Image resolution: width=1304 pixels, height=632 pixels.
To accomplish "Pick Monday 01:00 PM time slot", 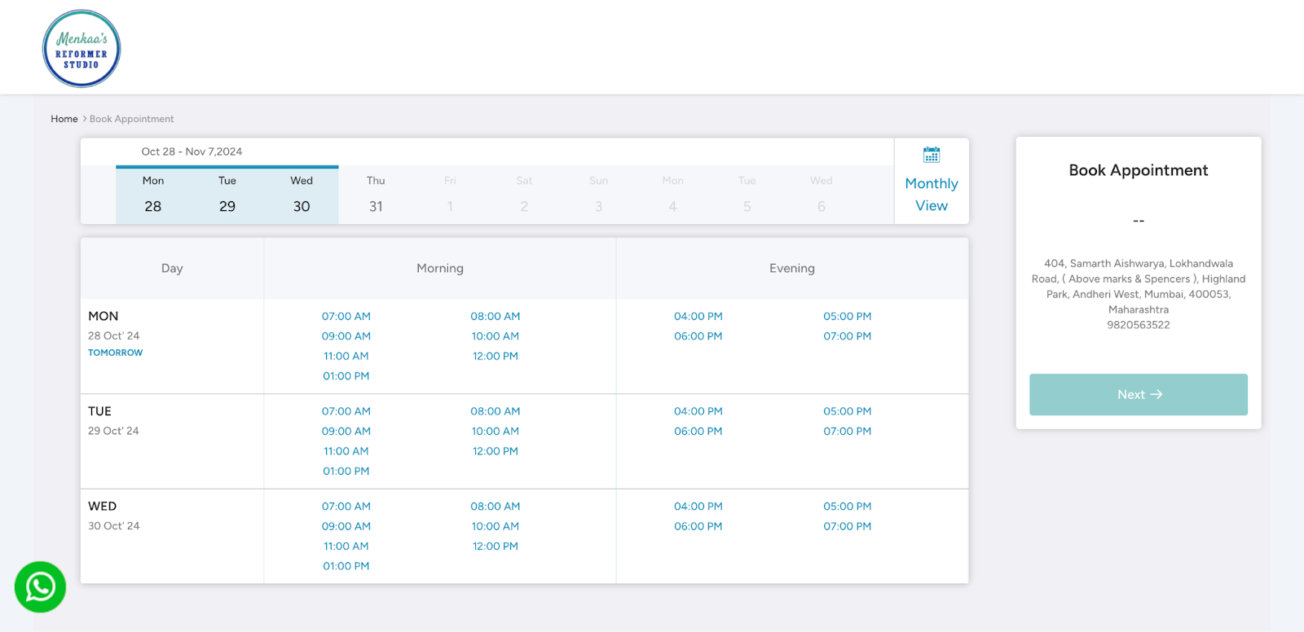I will pyautogui.click(x=346, y=376).
